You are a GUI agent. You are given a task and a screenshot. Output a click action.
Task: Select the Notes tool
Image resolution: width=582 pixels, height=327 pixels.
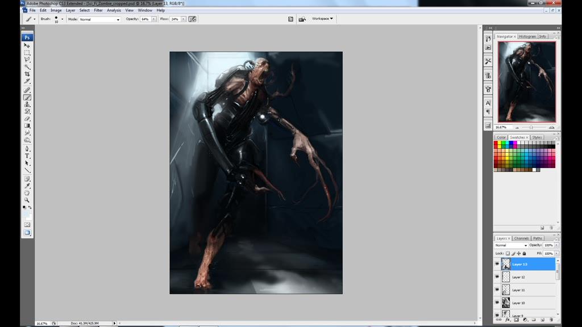coord(27,179)
